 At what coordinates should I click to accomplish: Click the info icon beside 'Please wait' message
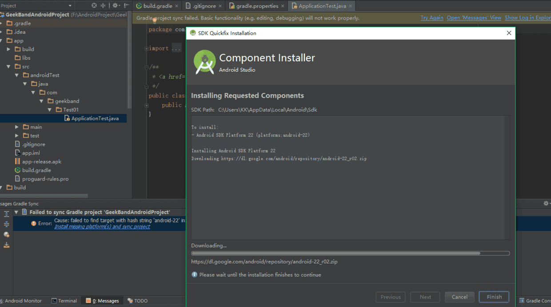194,275
